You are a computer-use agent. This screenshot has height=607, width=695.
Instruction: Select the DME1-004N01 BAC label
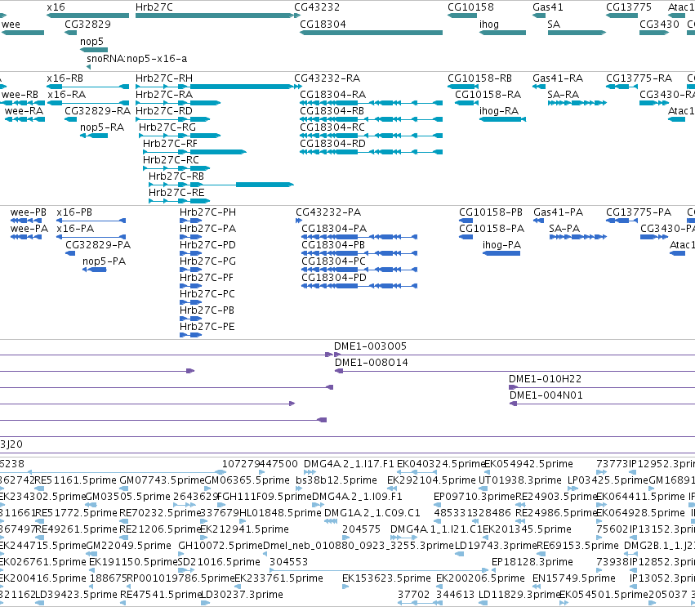coord(546,395)
